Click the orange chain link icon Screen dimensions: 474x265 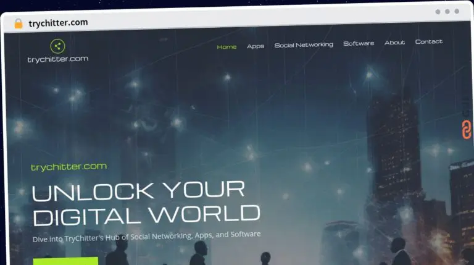tap(467, 129)
